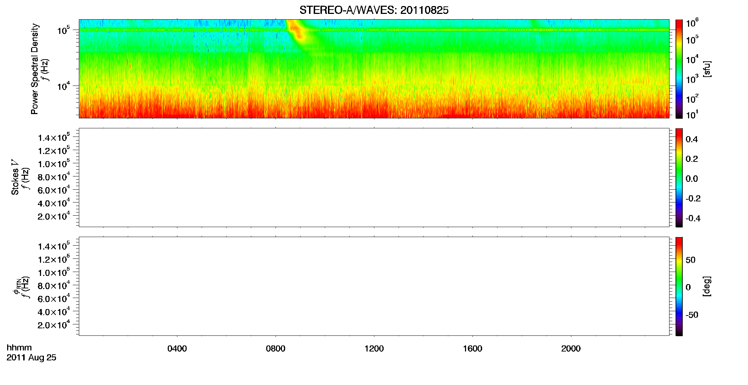Click the "0" degrees colorbar tick label
The width and height of the screenshot is (748, 385).
pyautogui.click(x=688, y=287)
